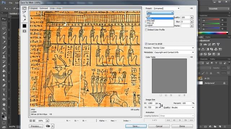Click the foreground color swatch in toolbar
The width and height of the screenshot is (231, 129).
pyautogui.click(x=3, y=116)
